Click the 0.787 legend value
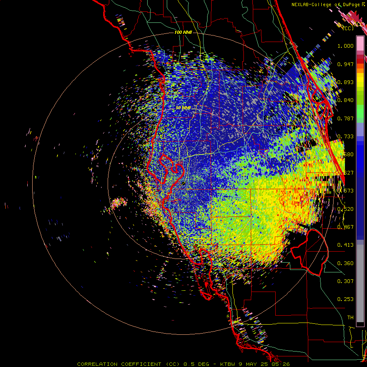The height and width of the screenshot is (367, 367). (x=345, y=118)
